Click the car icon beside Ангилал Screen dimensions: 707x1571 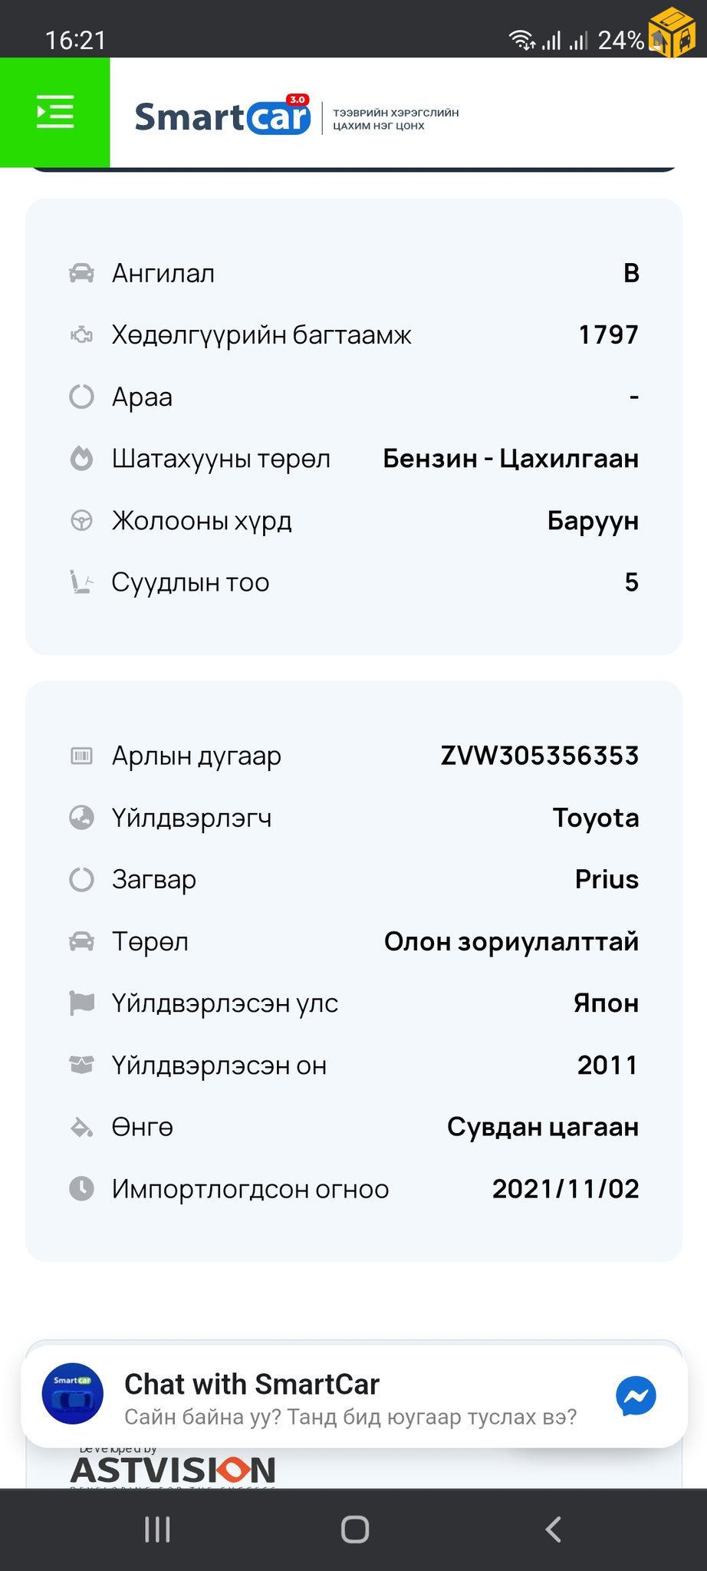pos(81,273)
